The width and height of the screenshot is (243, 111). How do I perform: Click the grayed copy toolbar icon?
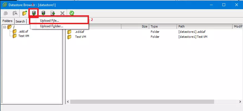pyautogui.click(x=6, y=13)
